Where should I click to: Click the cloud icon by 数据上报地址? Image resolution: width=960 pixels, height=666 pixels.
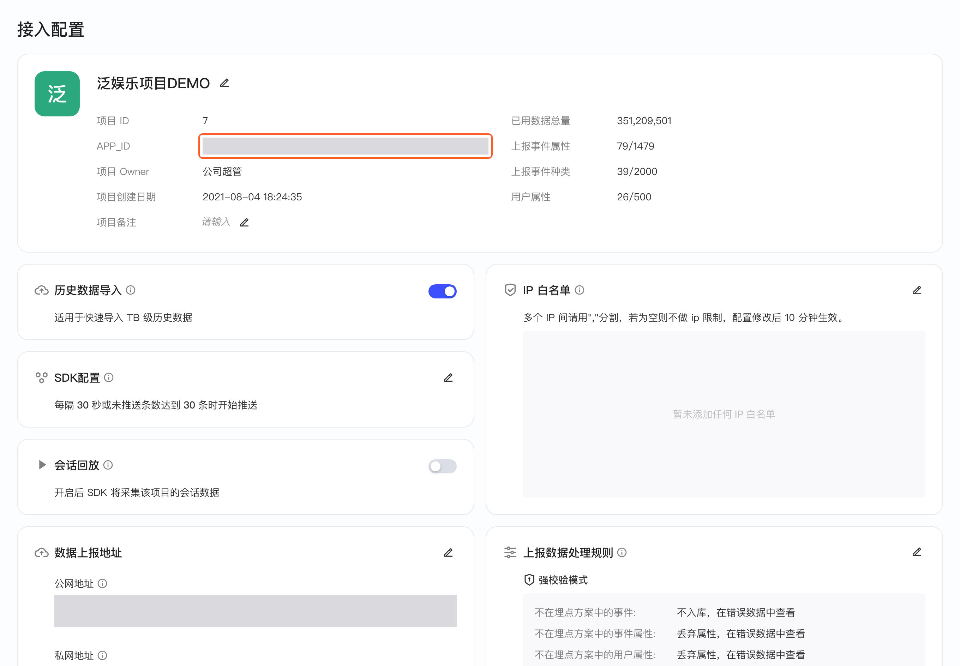[41, 552]
